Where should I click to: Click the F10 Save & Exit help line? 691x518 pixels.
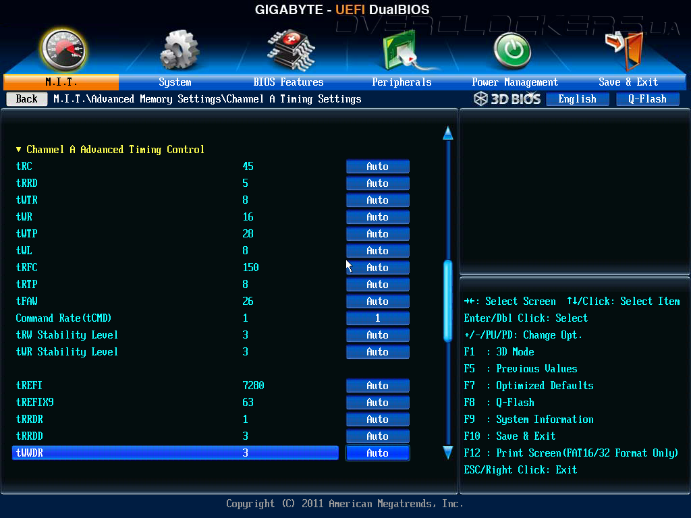(x=510, y=436)
